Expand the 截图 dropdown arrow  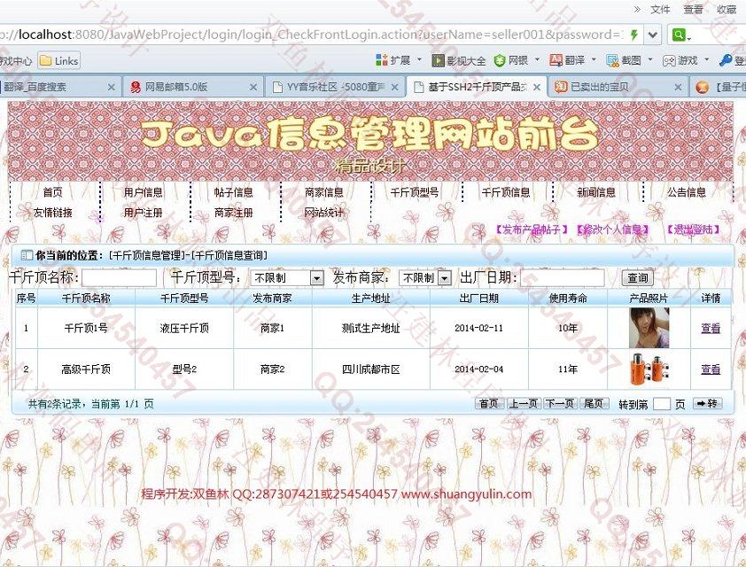pos(650,60)
